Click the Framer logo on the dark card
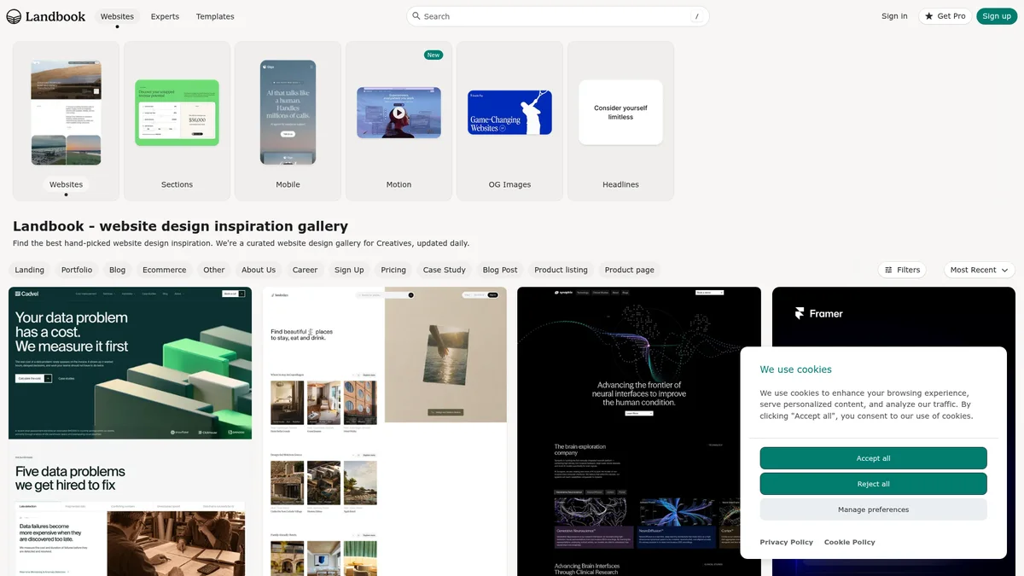The image size is (1024, 576). (x=818, y=313)
